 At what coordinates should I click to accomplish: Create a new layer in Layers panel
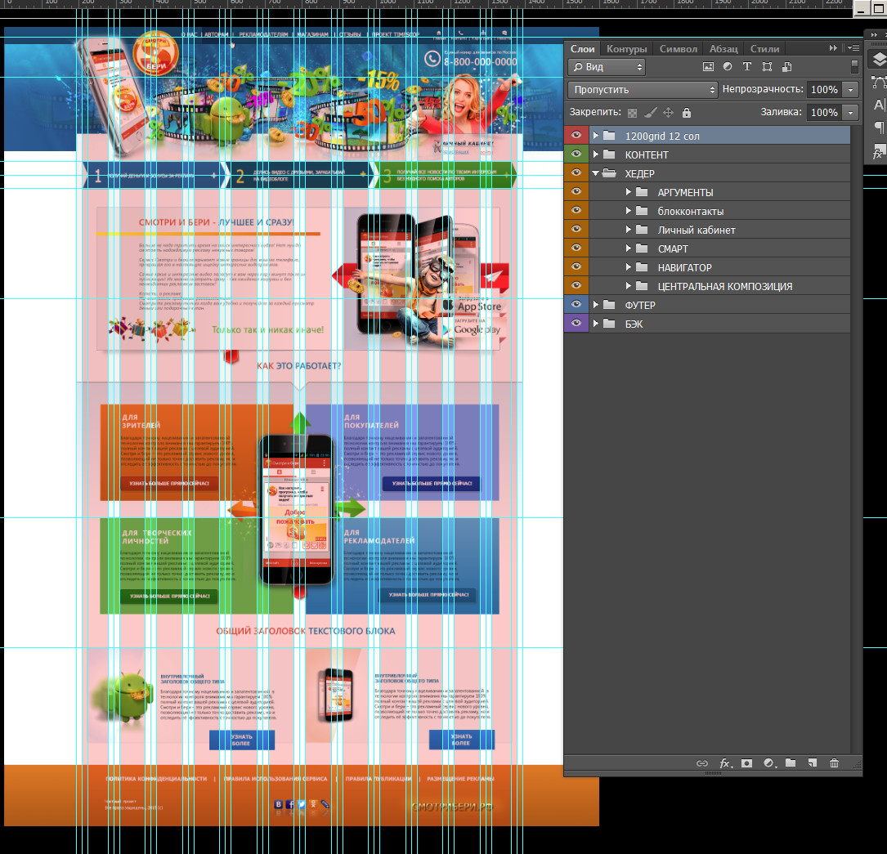point(812,763)
